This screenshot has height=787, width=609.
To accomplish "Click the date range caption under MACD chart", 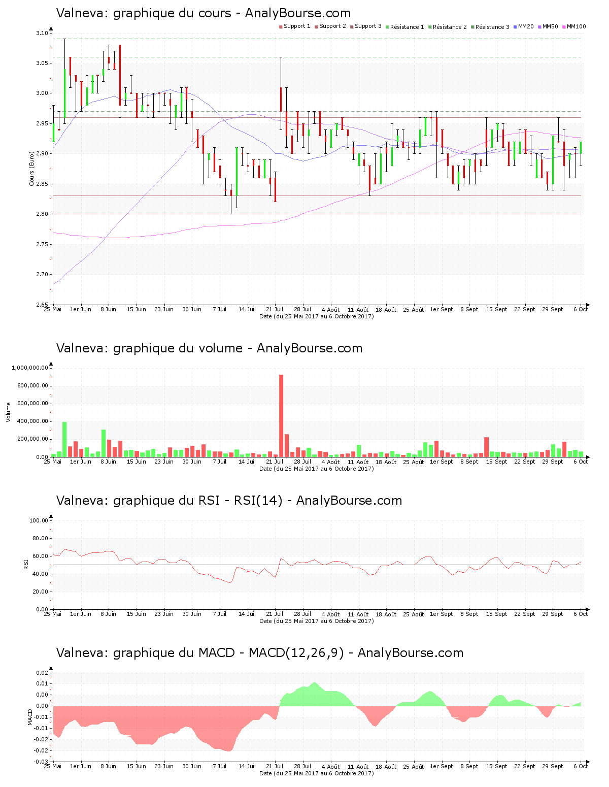I will click(317, 773).
